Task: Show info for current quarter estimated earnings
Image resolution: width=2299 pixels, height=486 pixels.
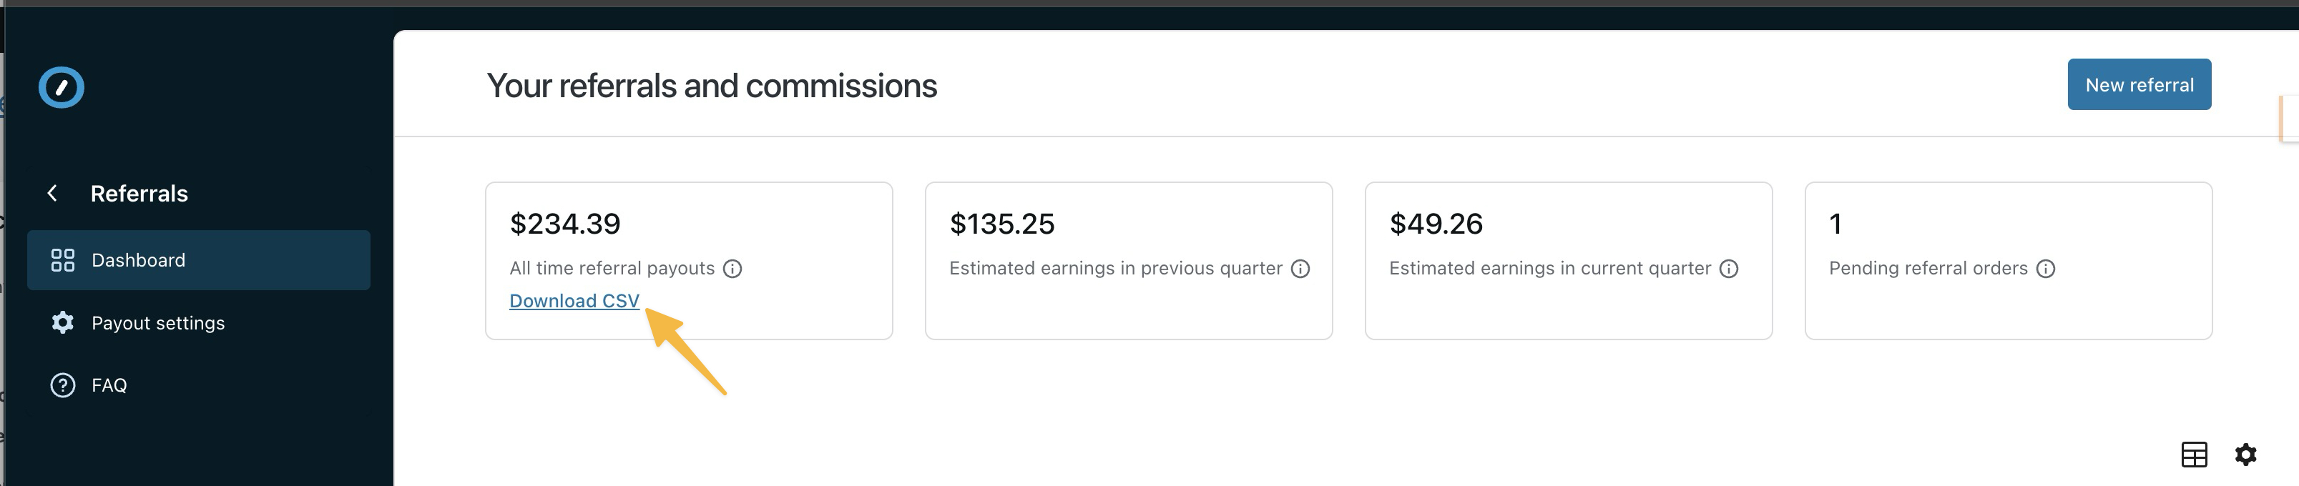Action: click(1729, 269)
